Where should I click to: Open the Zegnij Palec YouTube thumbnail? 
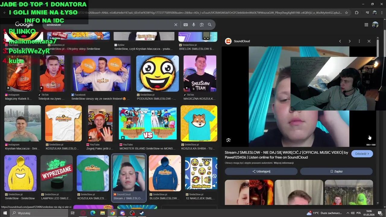[x=100, y=123]
